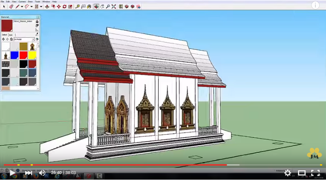Open the File menu
This screenshot has height=180, width=326.
pyautogui.click(x=2, y=1)
